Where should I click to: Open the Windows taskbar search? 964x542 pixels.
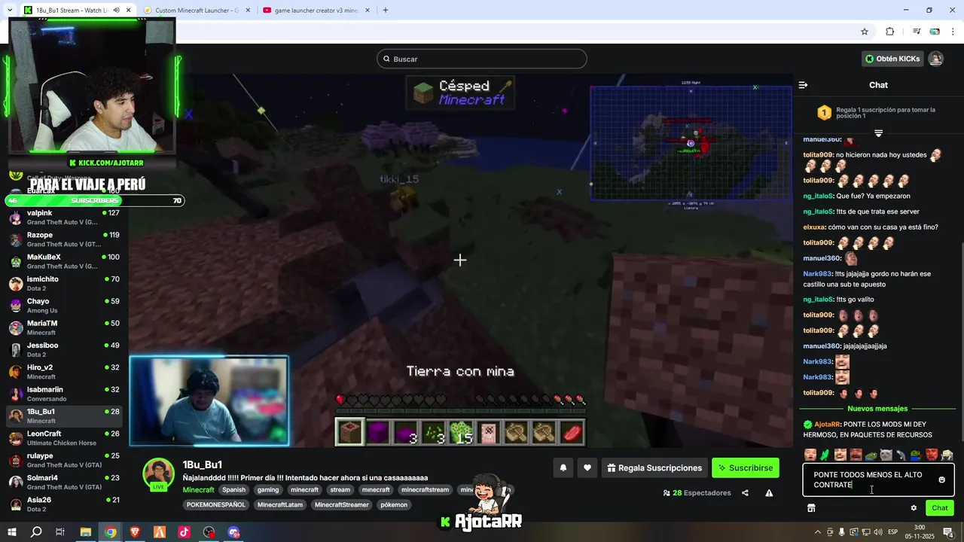36,532
